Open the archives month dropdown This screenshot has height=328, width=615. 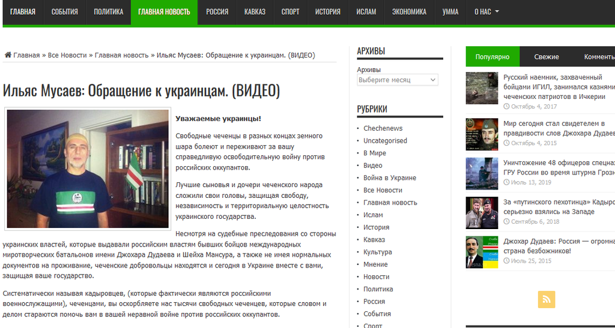tap(398, 80)
